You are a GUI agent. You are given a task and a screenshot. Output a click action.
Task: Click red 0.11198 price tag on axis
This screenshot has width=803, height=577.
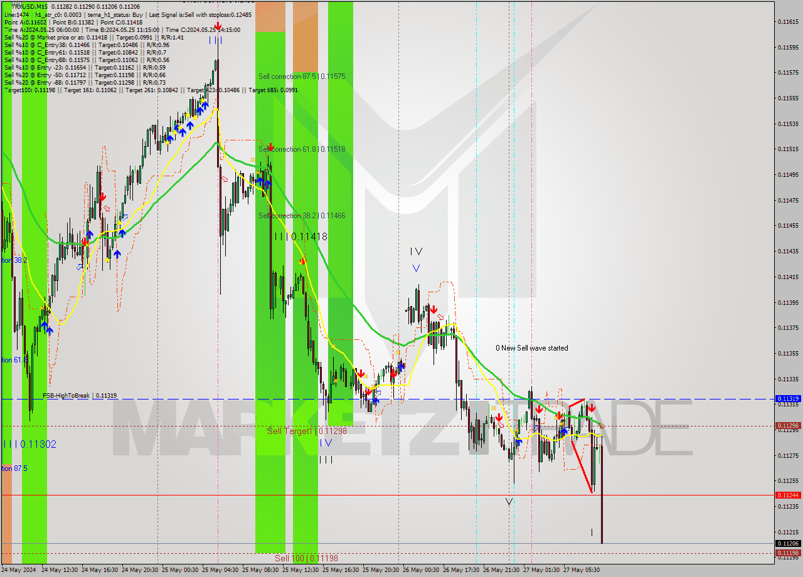tap(788, 553)
